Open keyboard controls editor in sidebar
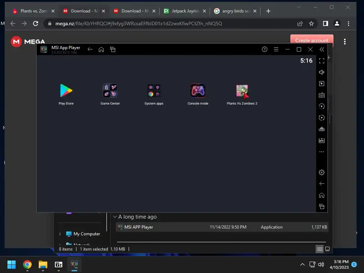Screen dimensions: 364x273 point(321,95)
